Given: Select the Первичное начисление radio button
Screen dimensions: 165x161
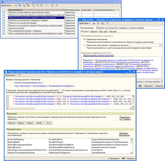Looking at the screenshot, I should tap(84, 39).
